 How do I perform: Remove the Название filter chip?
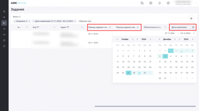(29, 21)
